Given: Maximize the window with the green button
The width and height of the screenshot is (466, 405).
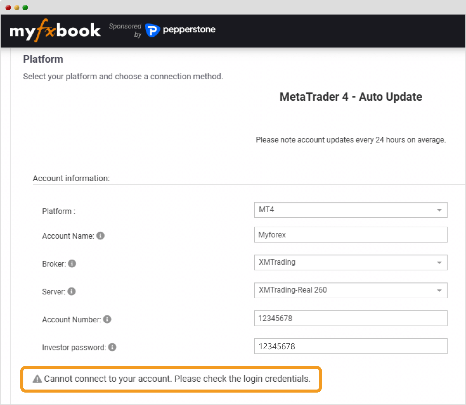Looking at the screenshot, I should pos(25,8).
